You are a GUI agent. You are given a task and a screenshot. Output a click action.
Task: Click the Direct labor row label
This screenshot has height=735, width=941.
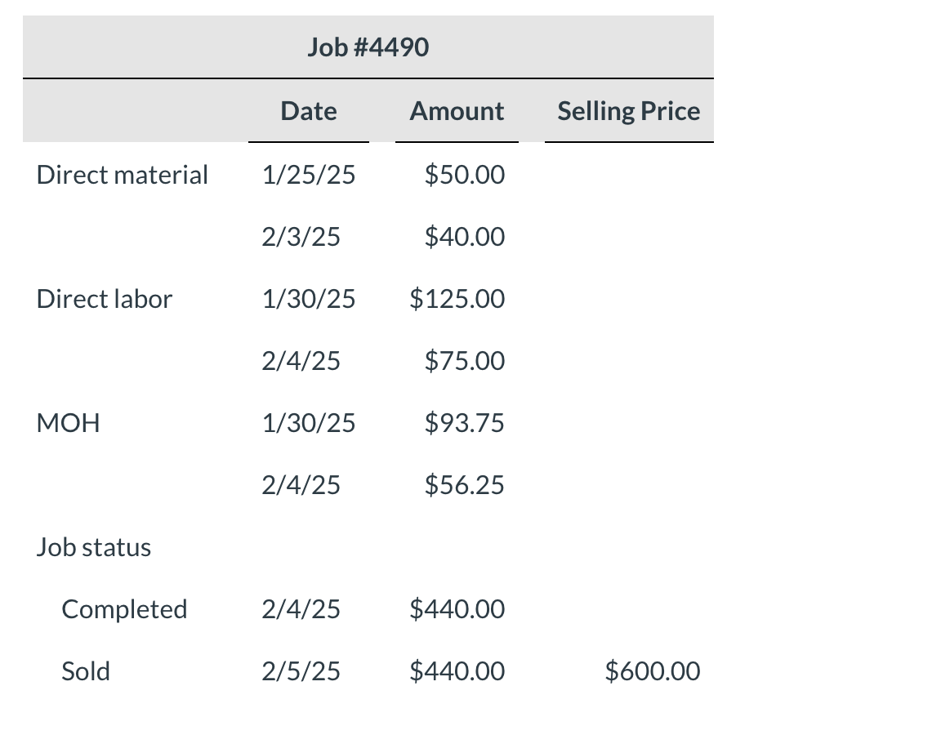point(105,299)
